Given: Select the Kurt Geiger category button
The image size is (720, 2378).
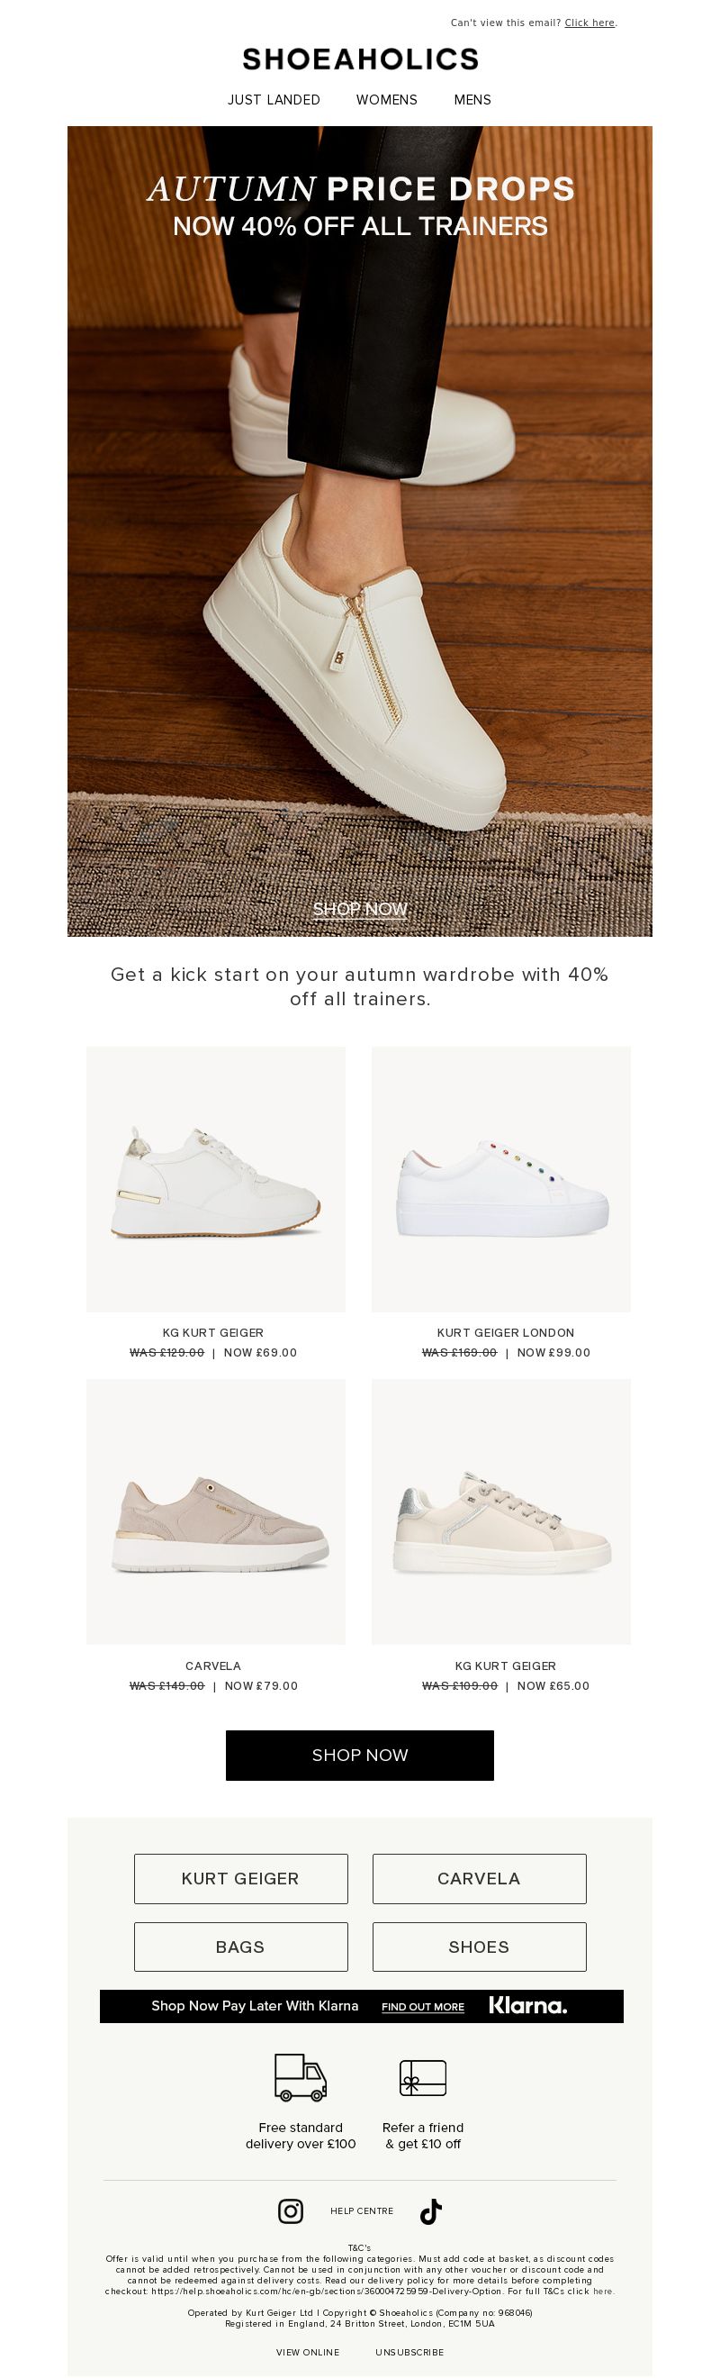Looking at the screenshot, I should (240, 1878).
